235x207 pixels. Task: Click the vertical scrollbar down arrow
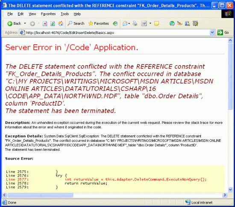[x=230, y=190]
